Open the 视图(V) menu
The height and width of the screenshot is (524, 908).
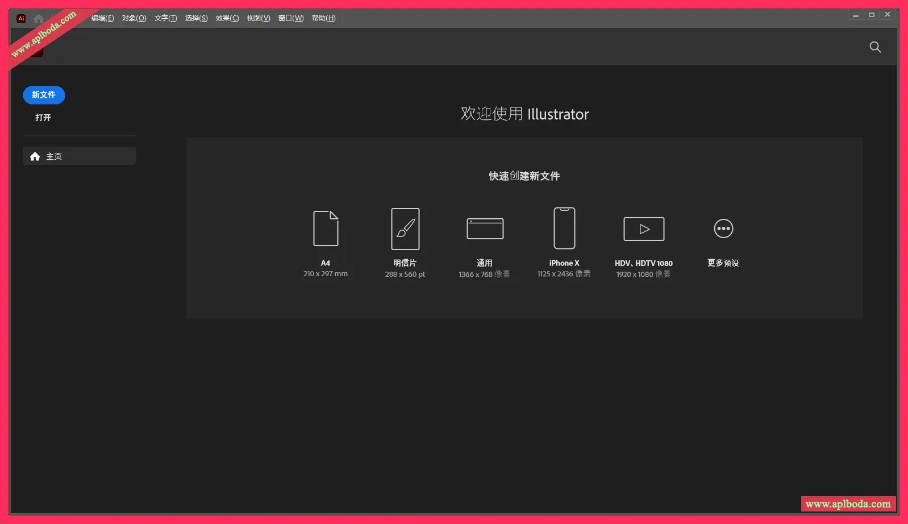click(259, 18)
